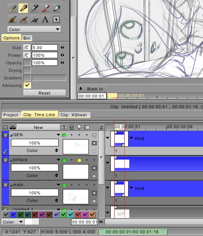Pick the red oil tube brush tool

coord(45,8)
